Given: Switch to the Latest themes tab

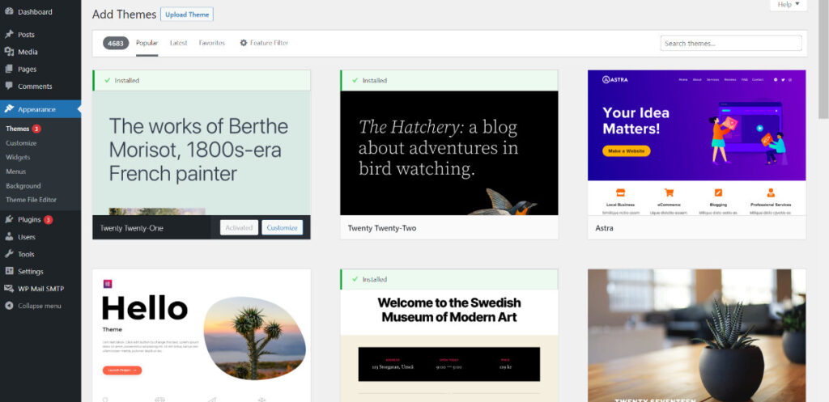Looking at the screenshot, I should (x=178, y=43).
